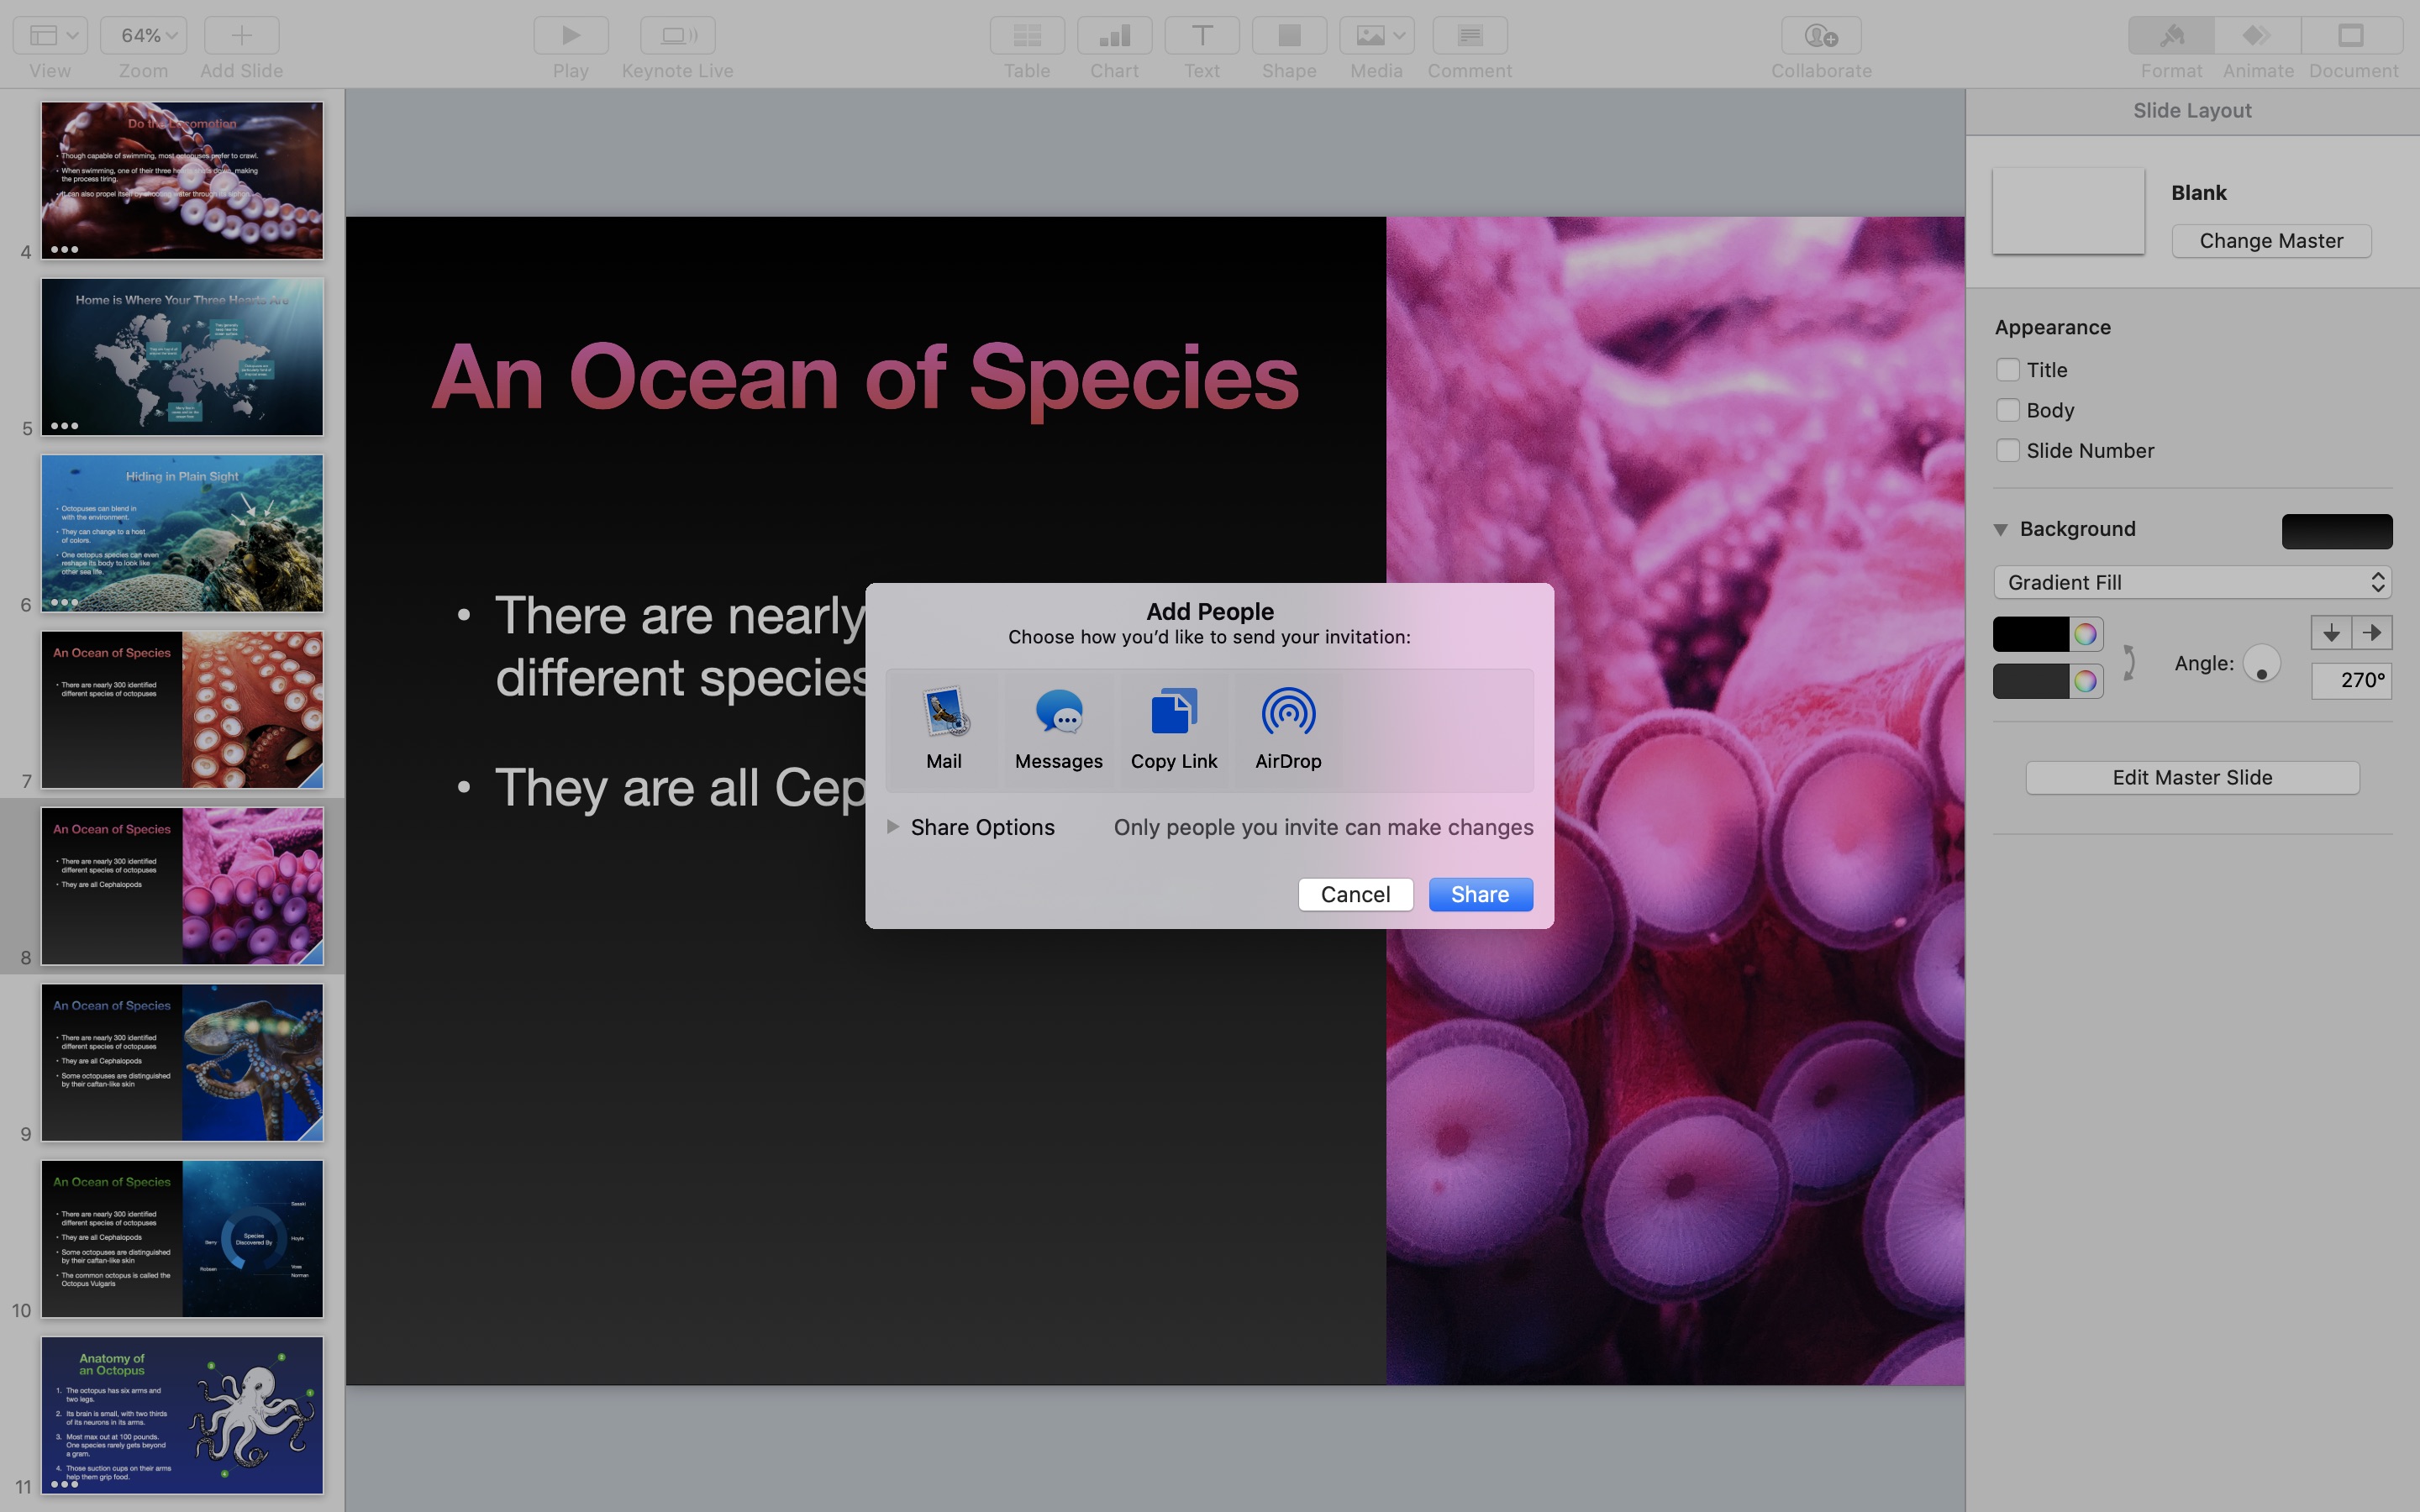Open the View menu button
Viewport: 2420px width, 1512px height.
[x=50, y=36]
